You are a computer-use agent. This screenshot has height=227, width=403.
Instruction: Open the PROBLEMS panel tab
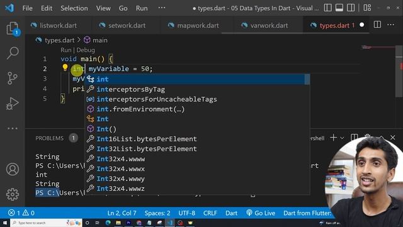click(49, 138)
